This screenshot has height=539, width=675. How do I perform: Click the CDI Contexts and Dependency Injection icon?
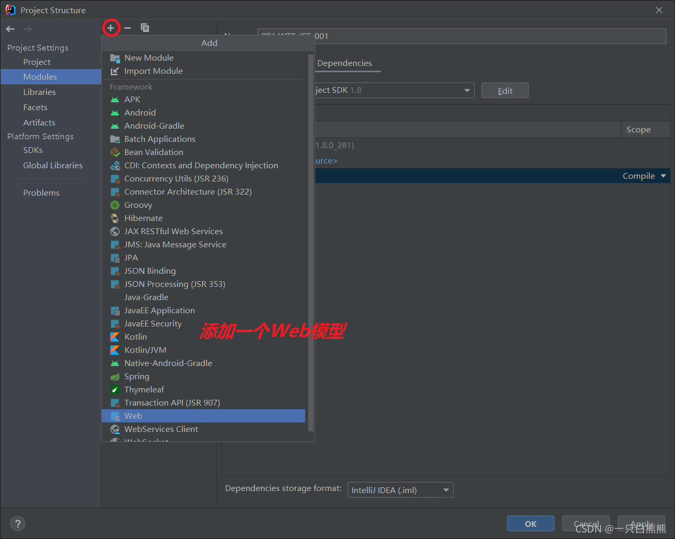click(115, 166)
